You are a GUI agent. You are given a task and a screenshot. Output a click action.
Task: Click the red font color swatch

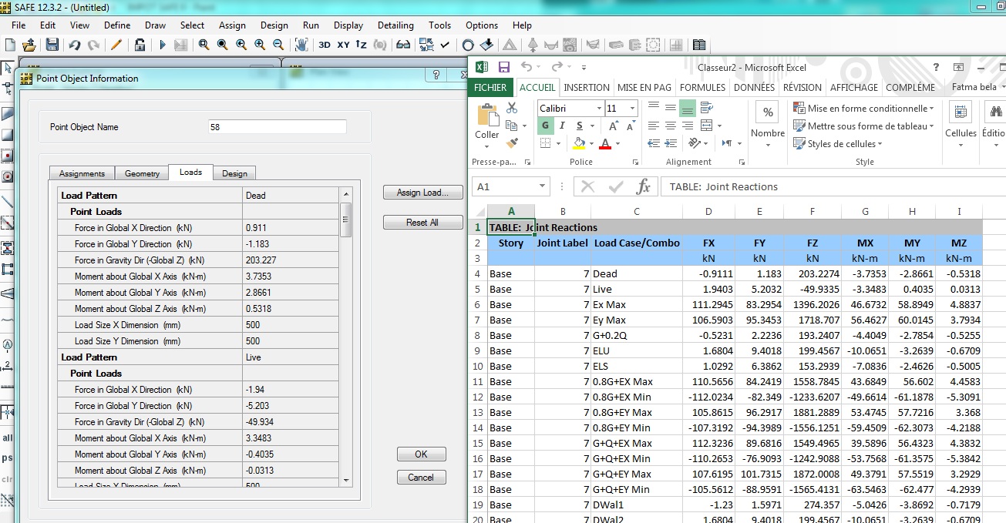605,144
